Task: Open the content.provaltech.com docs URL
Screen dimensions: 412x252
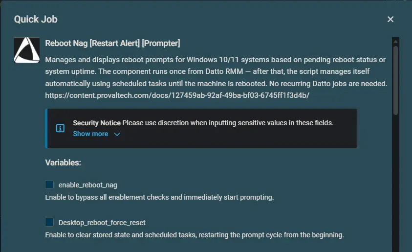Action: click(177, 95)
